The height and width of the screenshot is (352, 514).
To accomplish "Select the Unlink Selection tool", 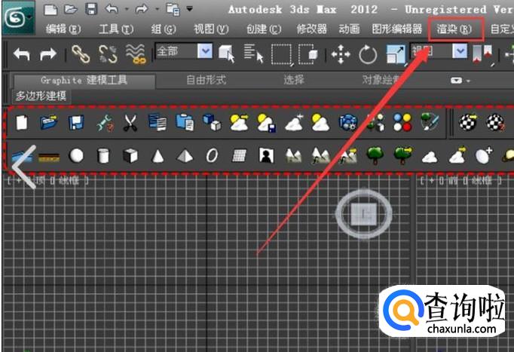I will (108, 54).
